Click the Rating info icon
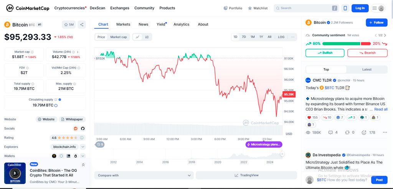393x189 pixels. click(x=82, y=138)
